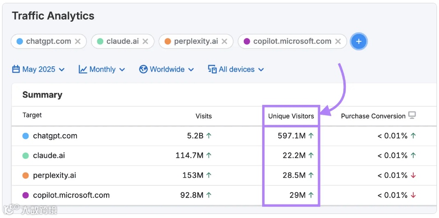Viewport: 439px width, 218px height.
Task: Click desktop monitor icon next to Purchase Conversion
Action: point(412,116)
